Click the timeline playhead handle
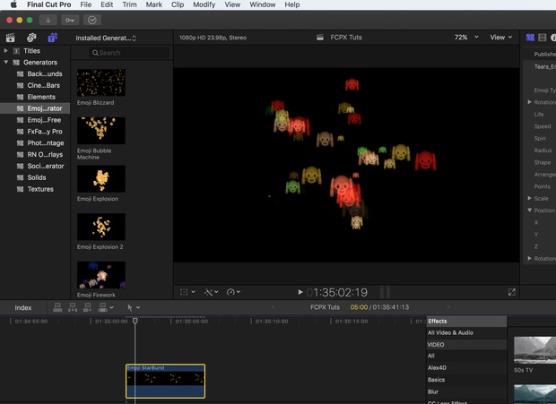 pos(135,321)
